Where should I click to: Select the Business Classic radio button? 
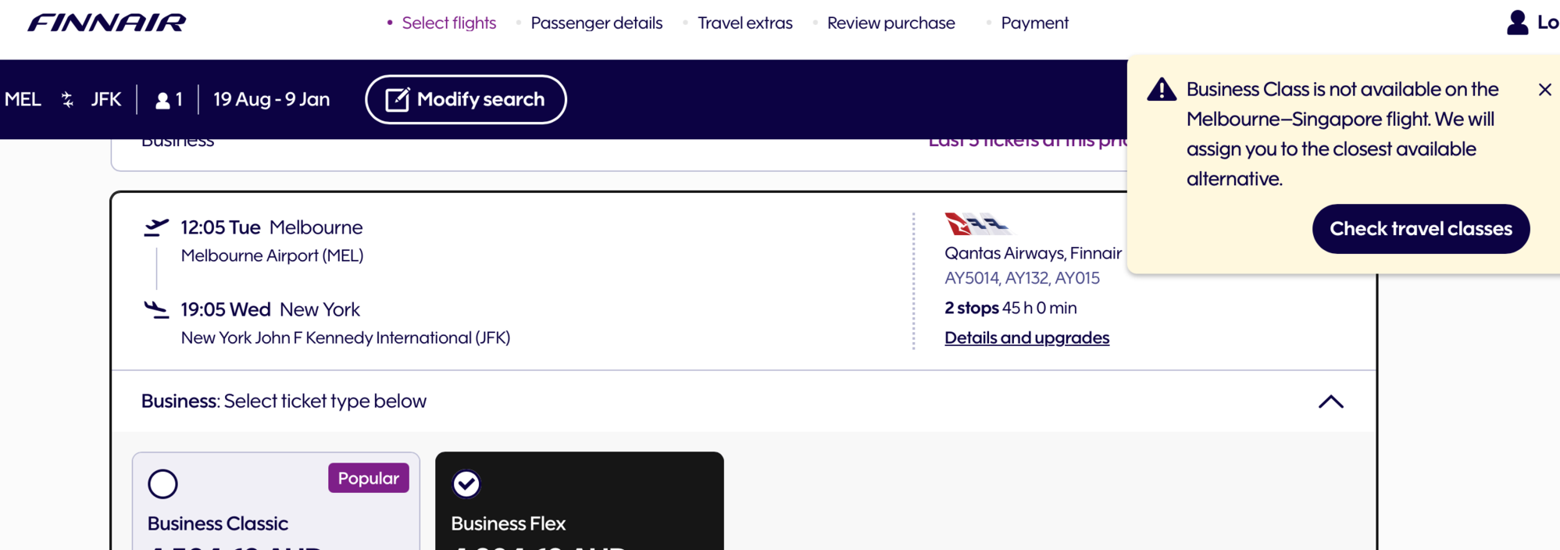click(x=162, y=484)
